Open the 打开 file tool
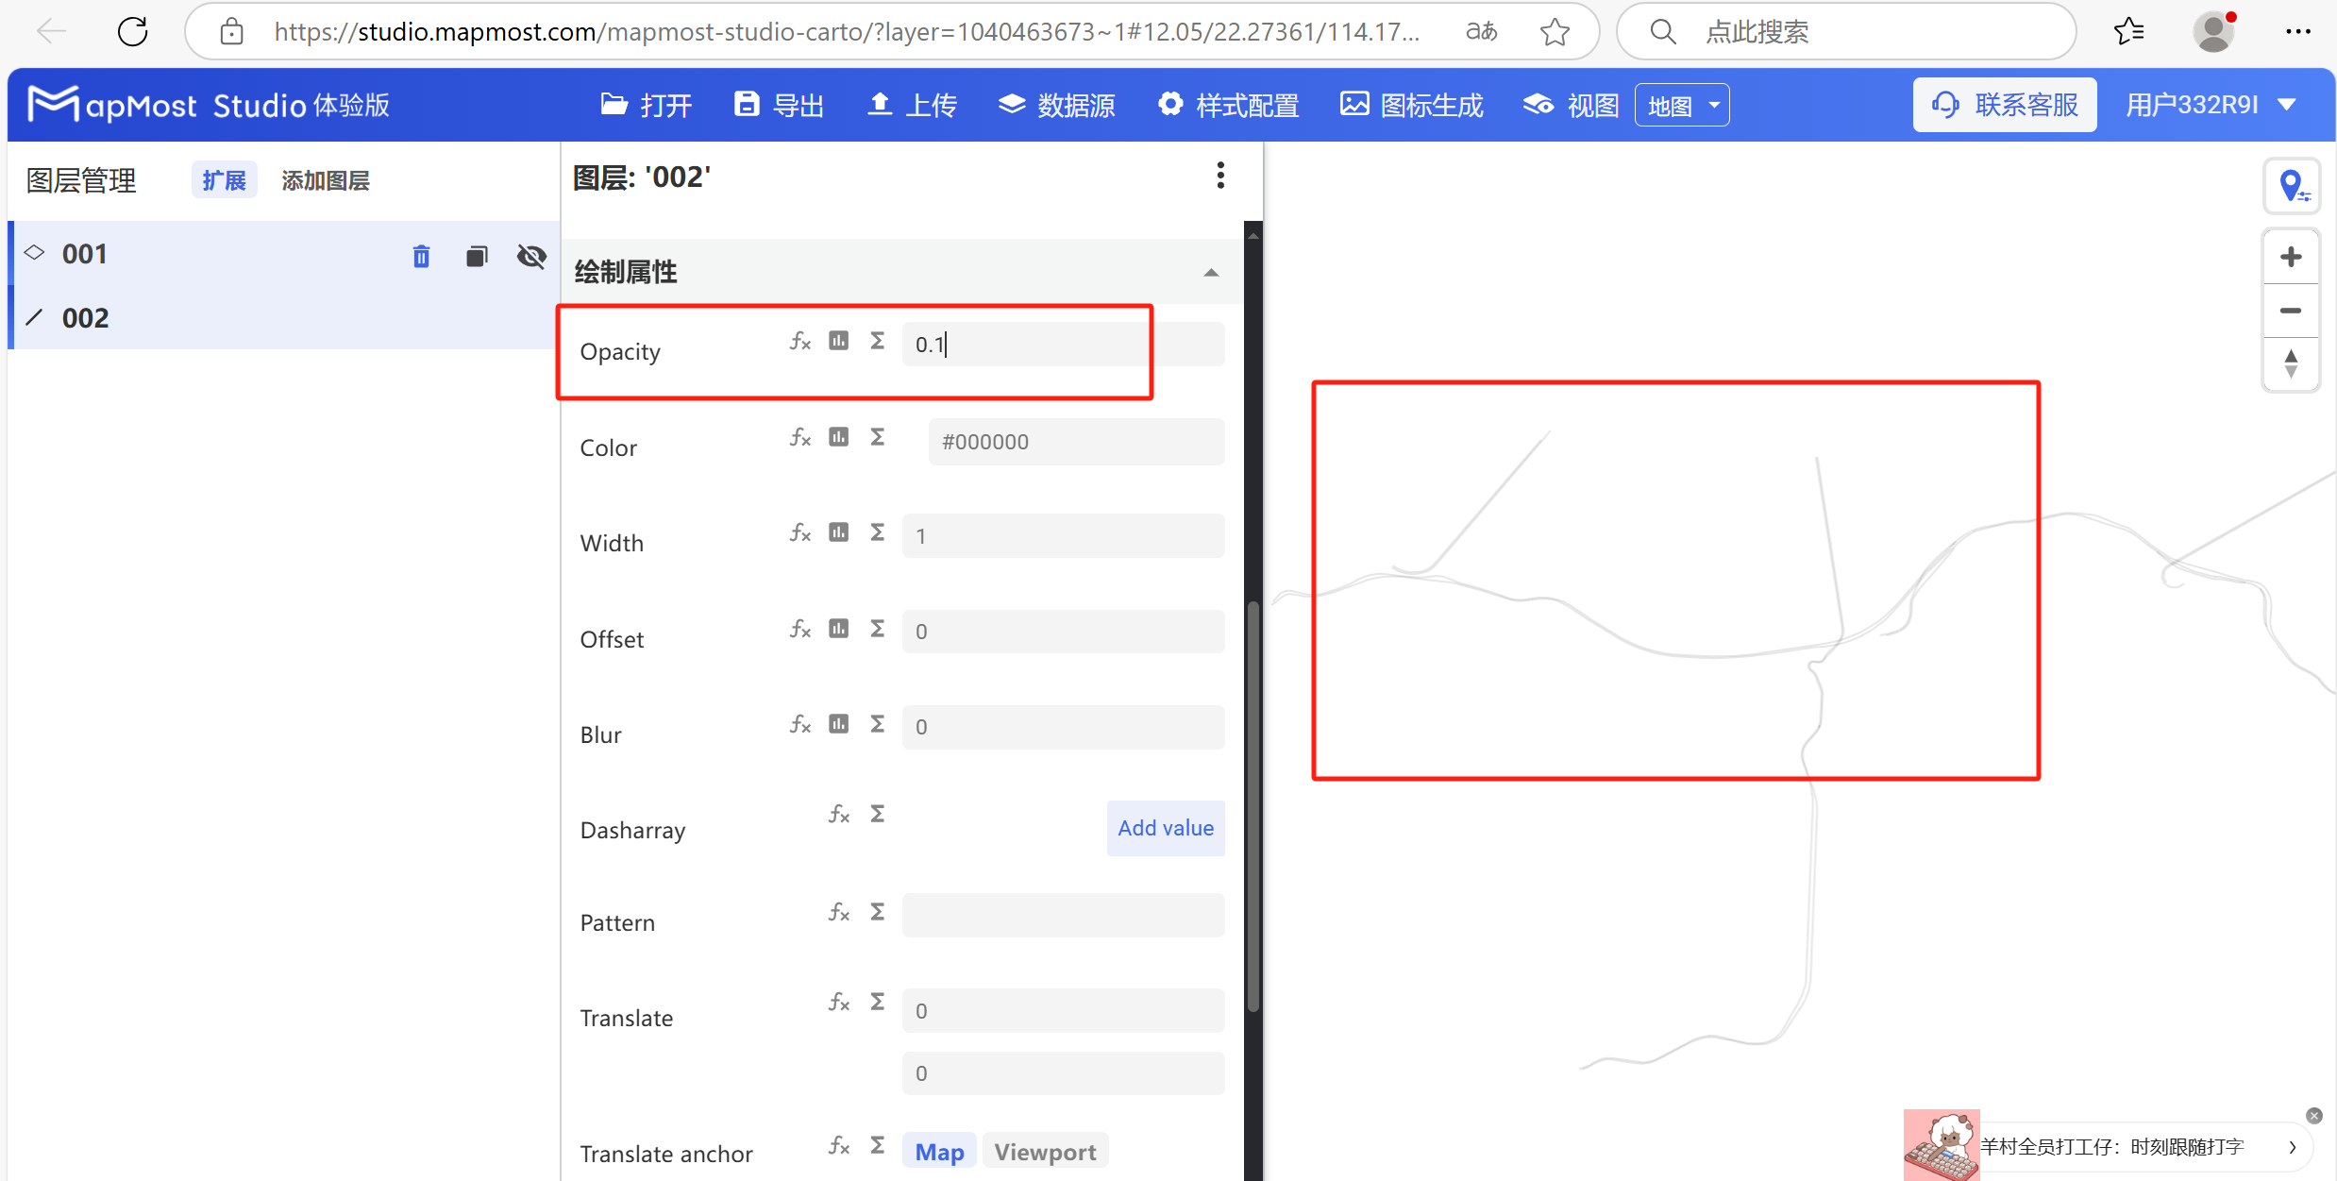Viewport: 2337px width, 1181px height. [x=645, y=105]
